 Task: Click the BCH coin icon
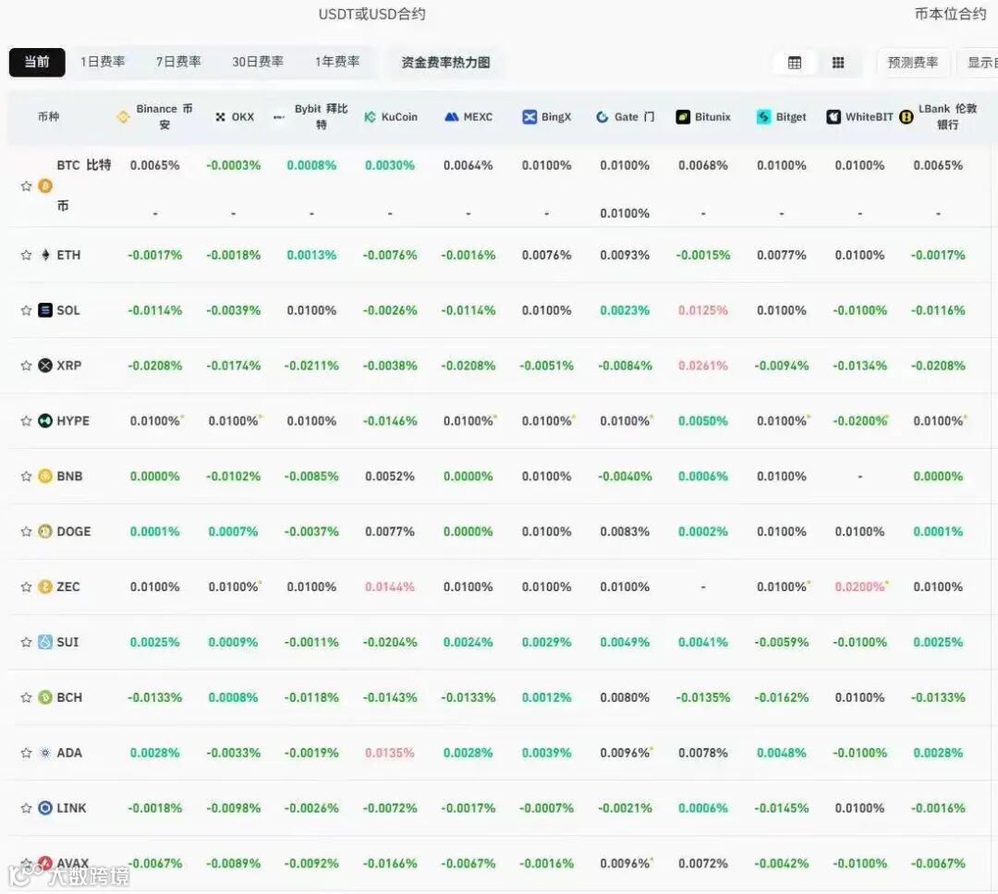click(45, 698)
